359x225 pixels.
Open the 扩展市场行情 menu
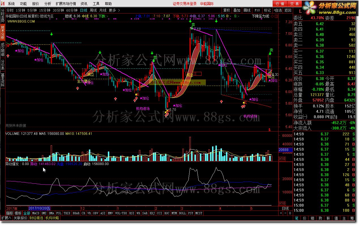(x=66, y=4)
